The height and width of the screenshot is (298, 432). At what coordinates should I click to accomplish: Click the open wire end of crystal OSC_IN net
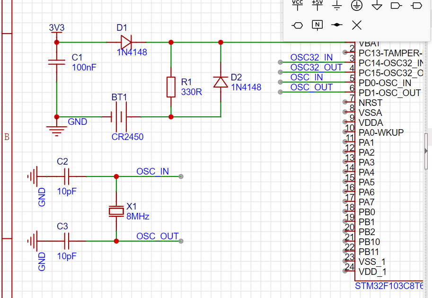point(181,176)
